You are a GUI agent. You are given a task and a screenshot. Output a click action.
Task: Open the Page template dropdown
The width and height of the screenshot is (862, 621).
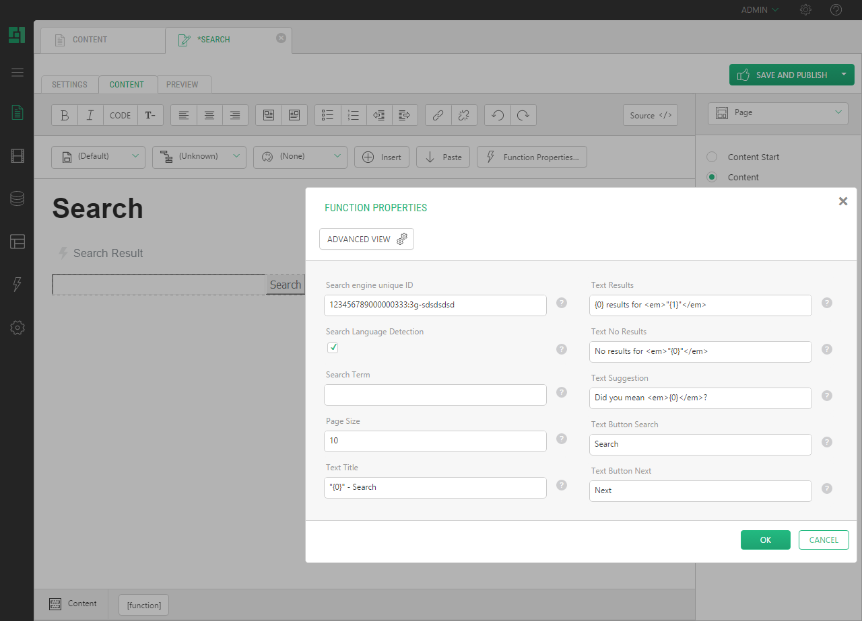(778, 113)
